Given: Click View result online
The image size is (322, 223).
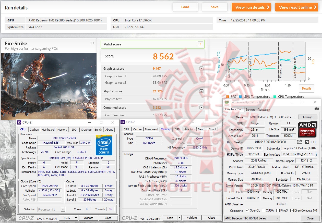Looking at the screenshot, I should (296, 7).
